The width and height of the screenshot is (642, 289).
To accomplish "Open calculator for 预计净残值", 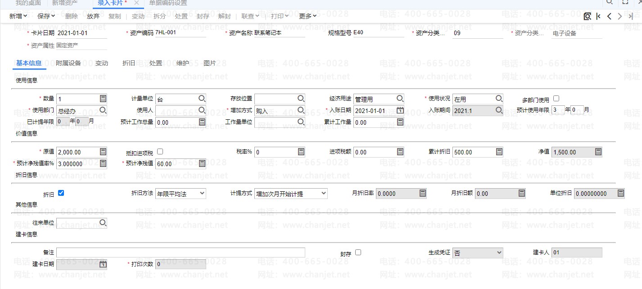I will 202,163.
